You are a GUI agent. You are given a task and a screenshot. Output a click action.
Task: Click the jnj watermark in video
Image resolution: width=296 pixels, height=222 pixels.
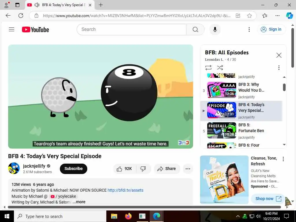click(184, 143)
